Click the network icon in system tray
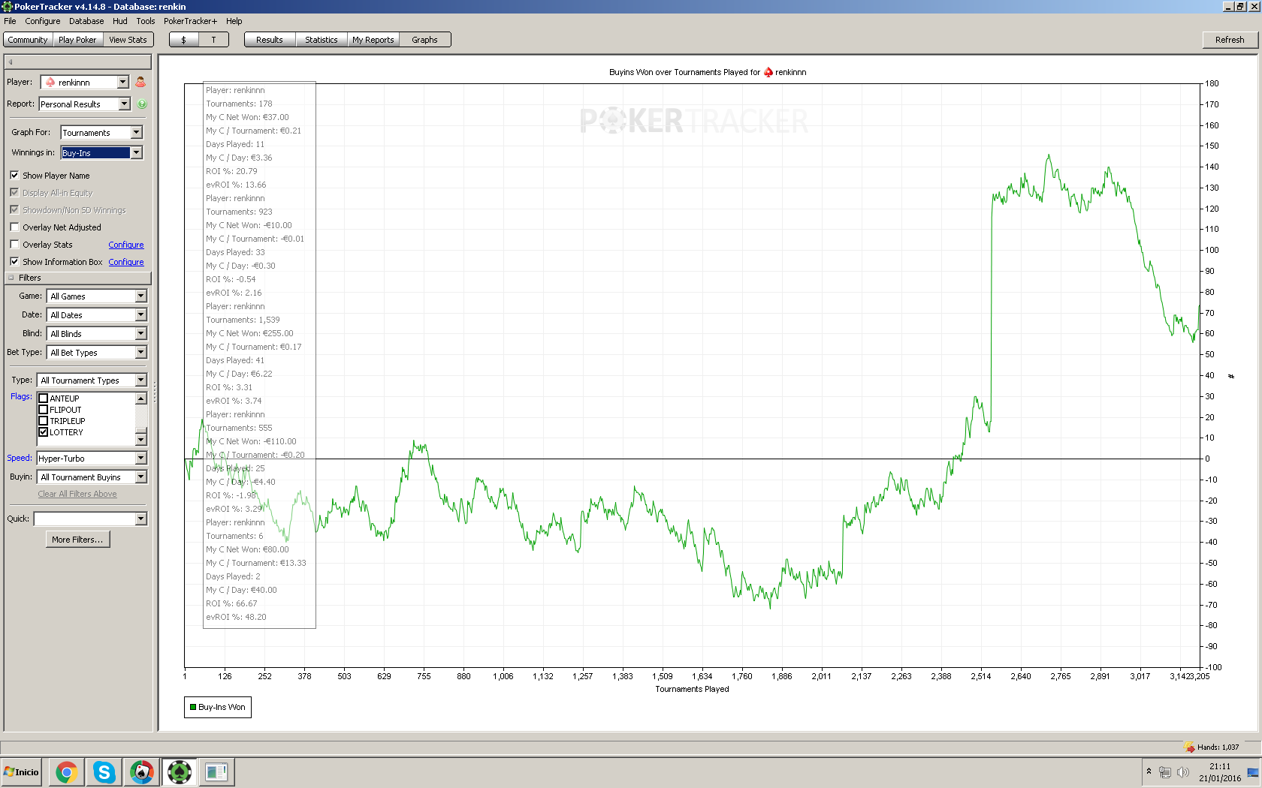Viewport: 1262px width, 788px height. click(x=1165, y=772)
